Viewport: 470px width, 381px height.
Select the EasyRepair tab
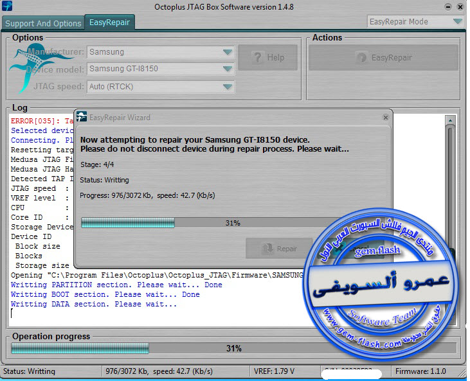[x=109, y=22]
